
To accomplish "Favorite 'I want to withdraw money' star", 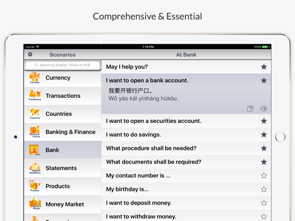I will 264,217.
